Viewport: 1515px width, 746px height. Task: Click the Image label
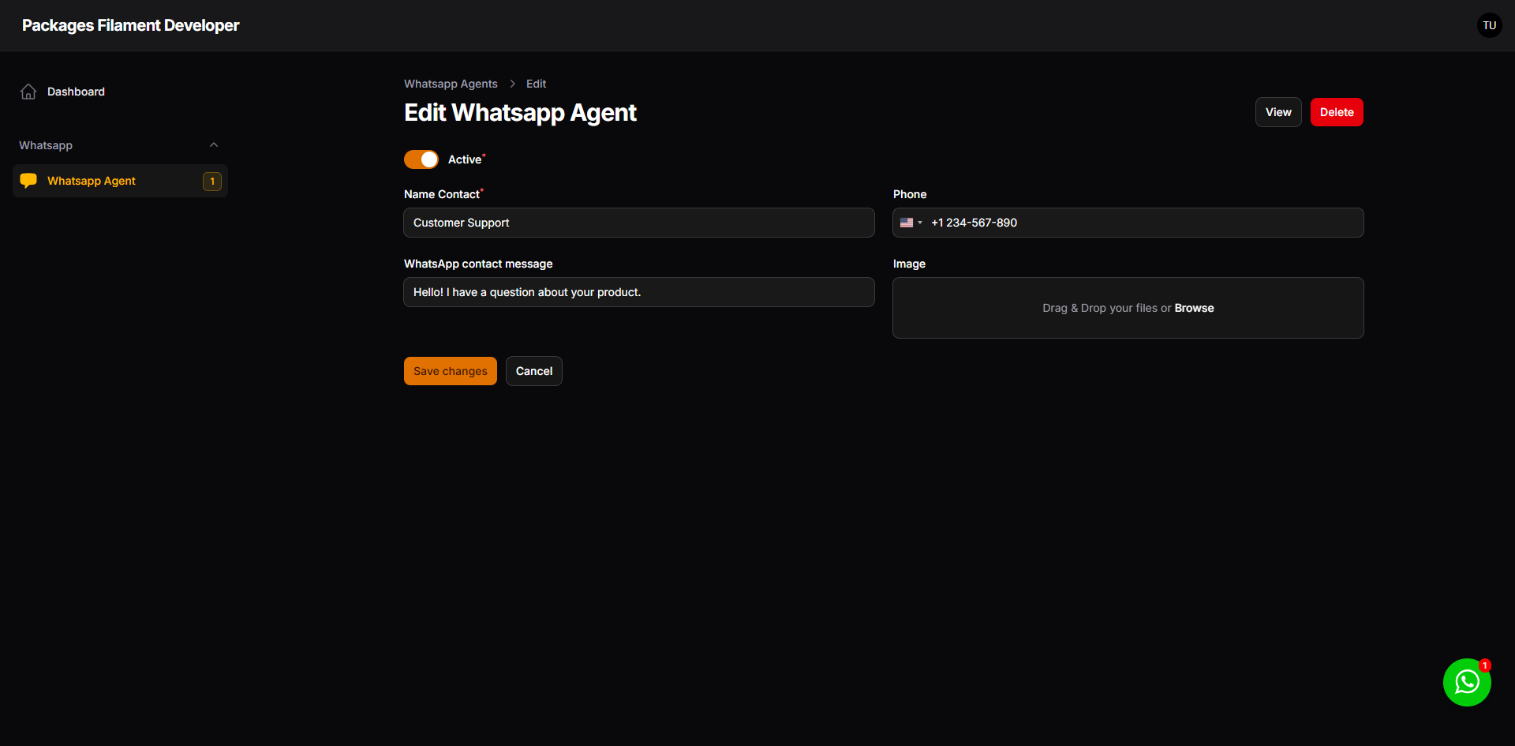pos(909,264)
